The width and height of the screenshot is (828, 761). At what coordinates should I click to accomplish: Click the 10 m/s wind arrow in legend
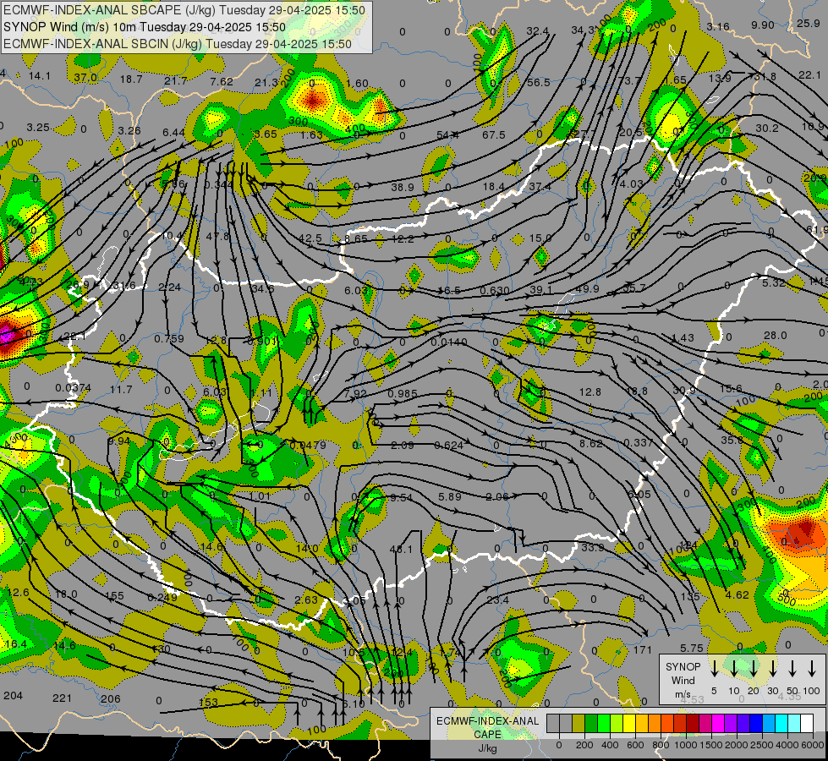733,668
